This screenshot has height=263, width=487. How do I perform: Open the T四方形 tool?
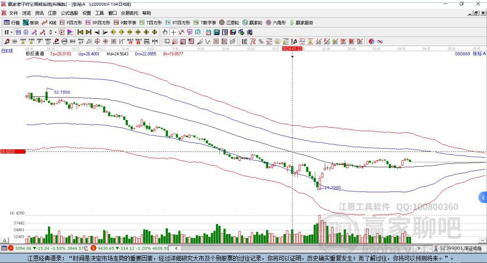[x=151, y=23]
